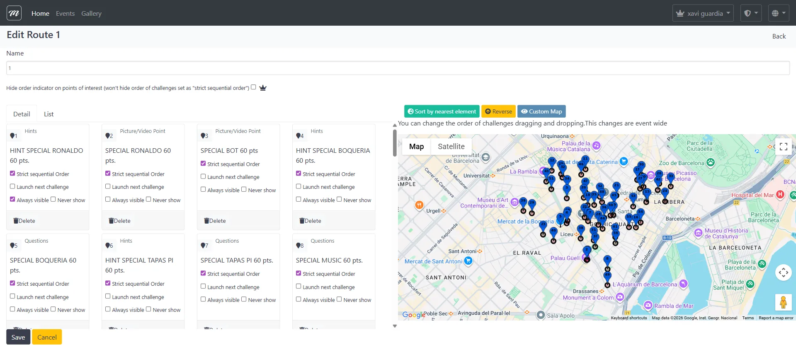Click the app logo in the navbar
796x352 pixels.
(14, 13)
